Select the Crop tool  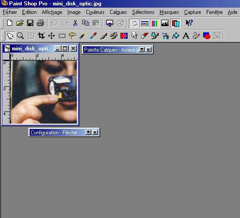pos(41,36)
